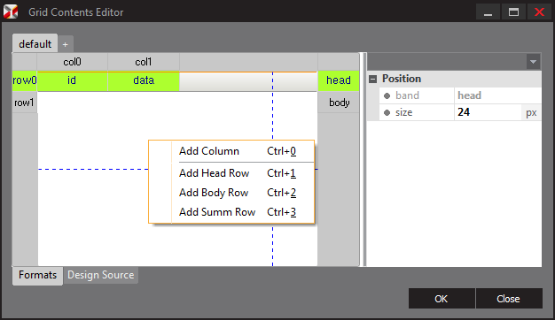
Task: Click the bullet icon beside size property
Action: click(x=387, y=112)
